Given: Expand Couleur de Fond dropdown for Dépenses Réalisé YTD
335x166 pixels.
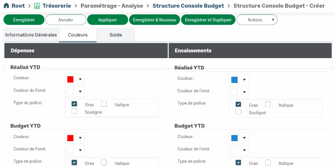Looking at the screenshot, I should tap(80, 92).
